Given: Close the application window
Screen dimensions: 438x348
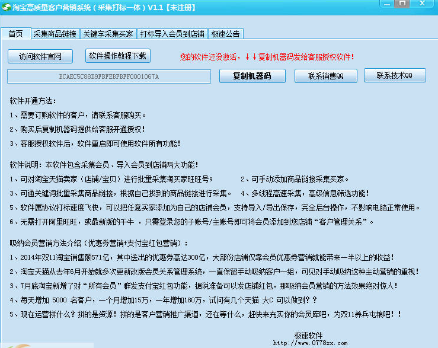Looking at the screenshot, I should pyautogui.click(x=423, y=4).
